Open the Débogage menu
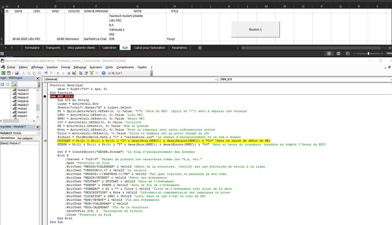 (x=80, y=67)
